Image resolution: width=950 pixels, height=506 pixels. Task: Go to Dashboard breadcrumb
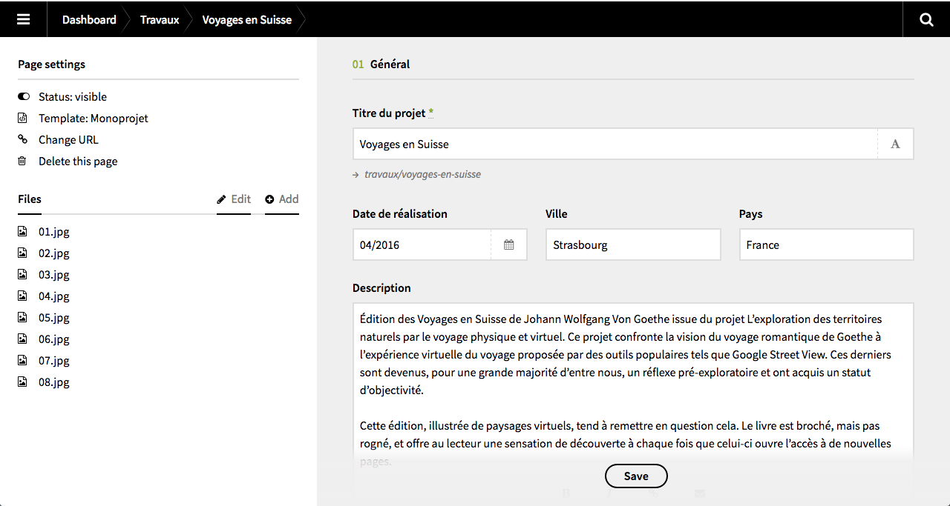click(89, 19)
